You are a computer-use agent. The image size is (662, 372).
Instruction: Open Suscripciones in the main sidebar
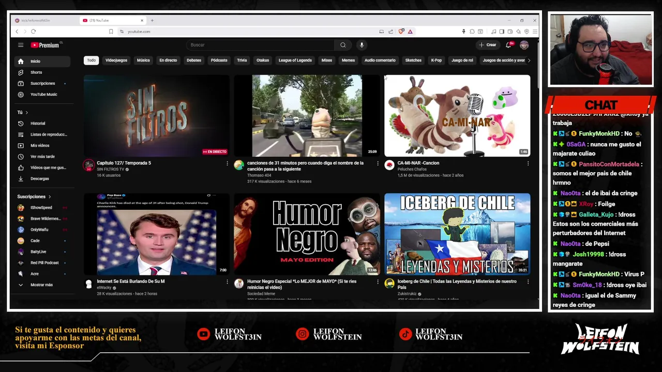(x=43, y=83)
